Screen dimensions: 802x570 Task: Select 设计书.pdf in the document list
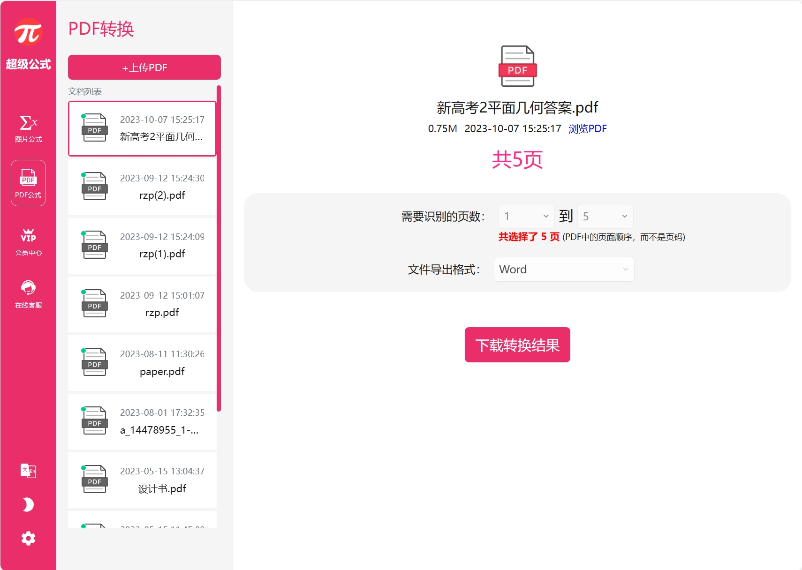pos(142,480)
